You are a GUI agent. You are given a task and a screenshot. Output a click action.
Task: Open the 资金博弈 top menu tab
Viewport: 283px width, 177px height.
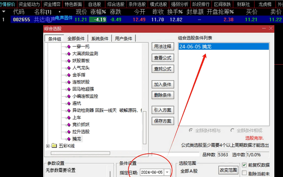[52, 4]
